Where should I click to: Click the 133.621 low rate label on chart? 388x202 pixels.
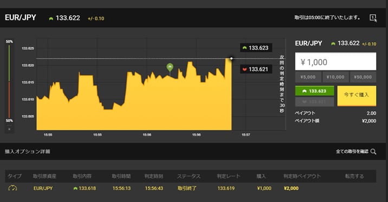[256, 69]
